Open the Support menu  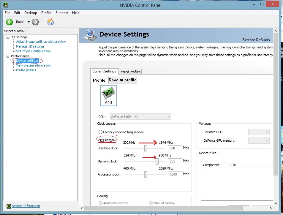tap(62, 13)
